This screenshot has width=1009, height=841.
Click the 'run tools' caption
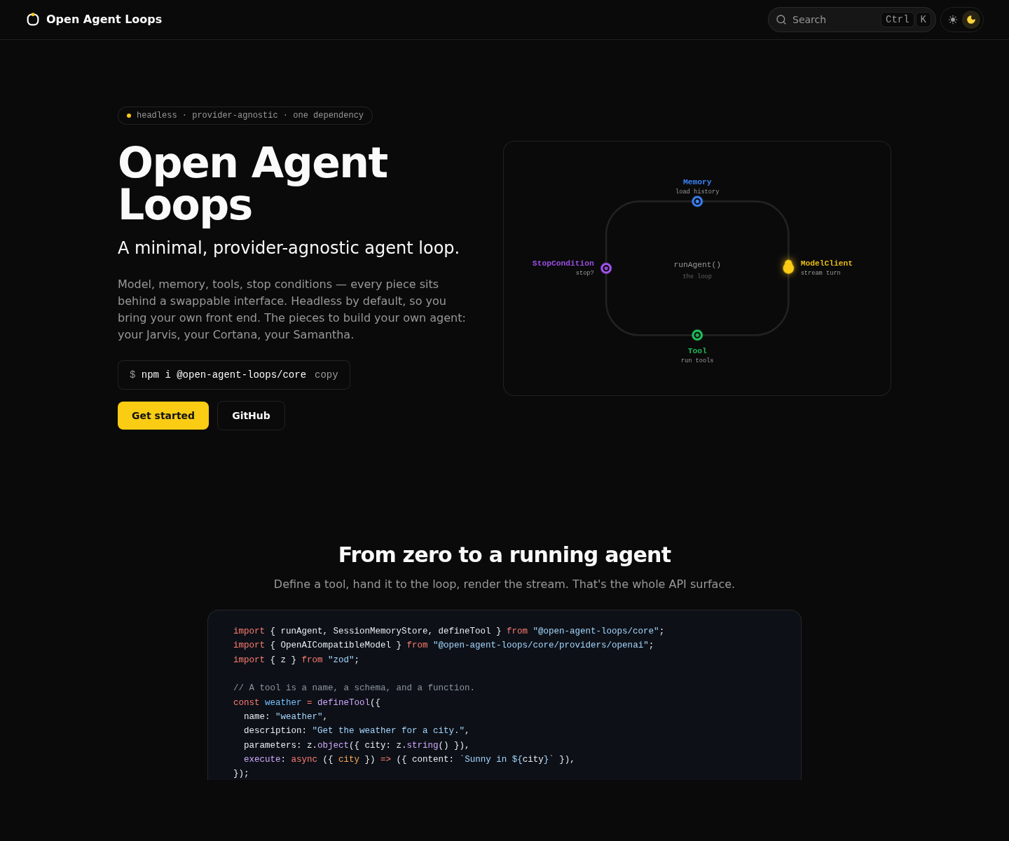[x=697, y=361]
